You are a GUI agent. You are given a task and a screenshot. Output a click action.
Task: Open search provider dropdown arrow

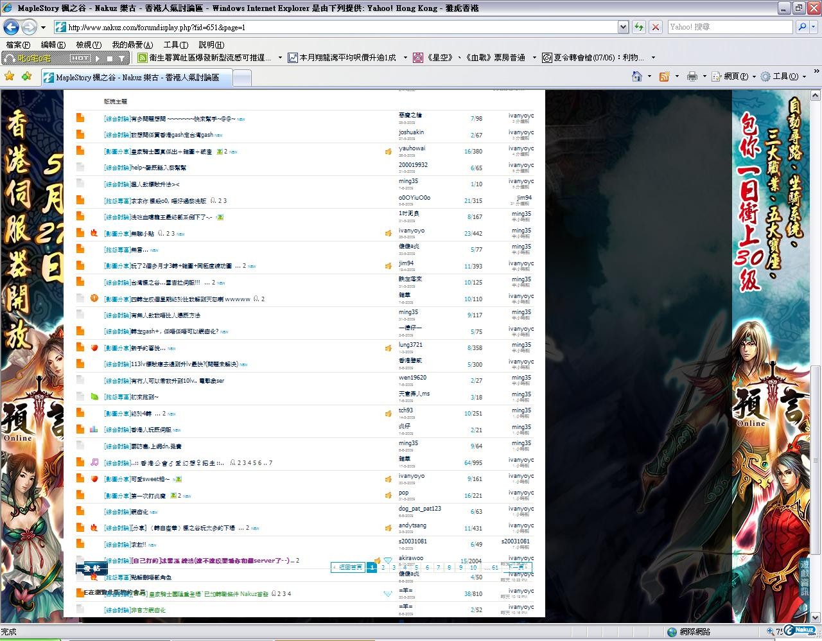[x=814, y=27]
